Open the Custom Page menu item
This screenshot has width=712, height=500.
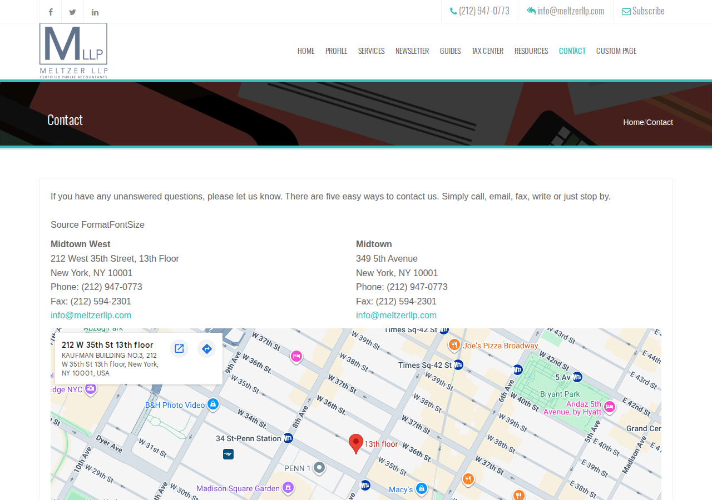[x=616, y=51]
